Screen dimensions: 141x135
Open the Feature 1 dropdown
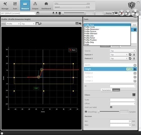(119, 55)
